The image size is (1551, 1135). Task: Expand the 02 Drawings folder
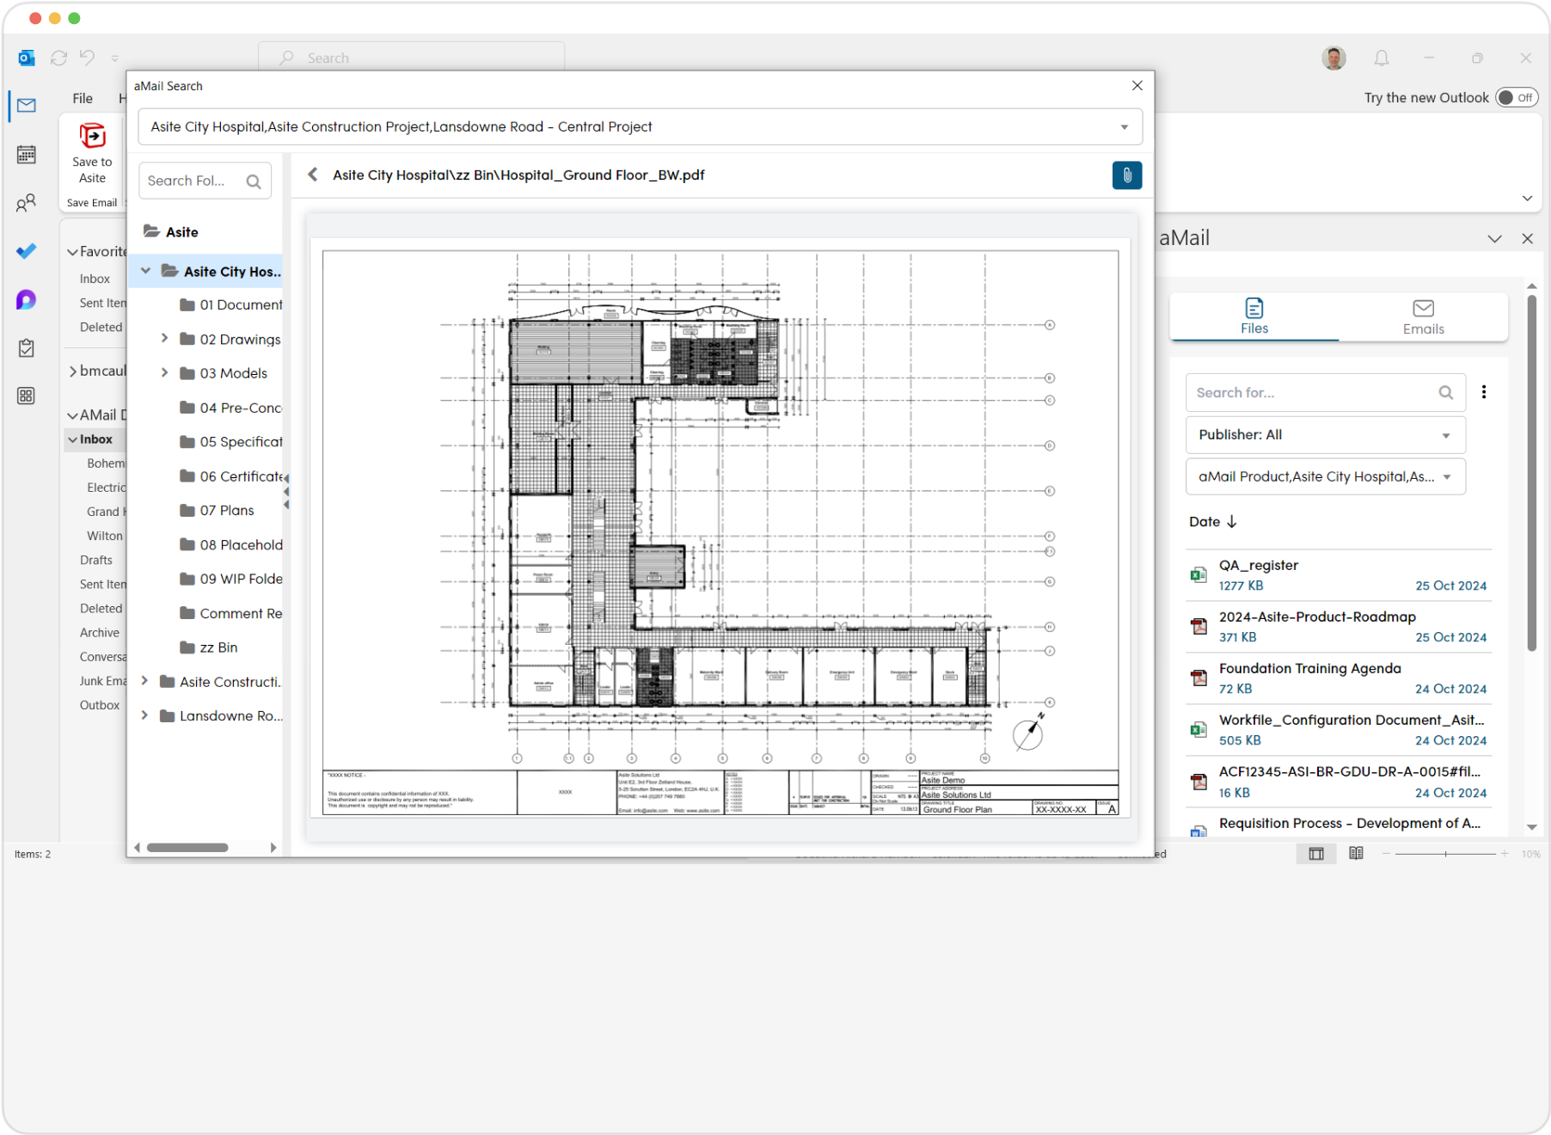click(164, 339)
